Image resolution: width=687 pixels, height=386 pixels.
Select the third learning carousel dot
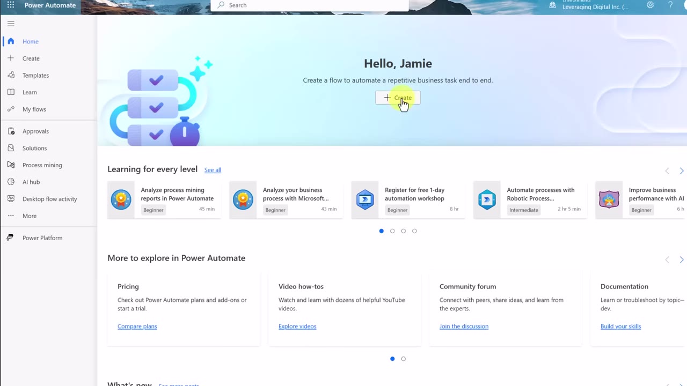point(404,231)
